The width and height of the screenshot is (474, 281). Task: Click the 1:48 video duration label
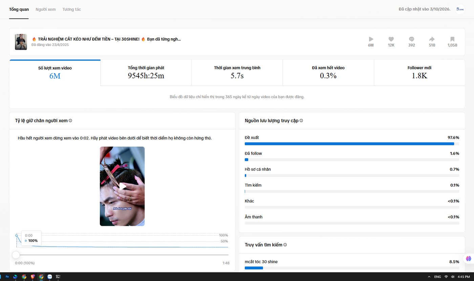coord(226,263)
